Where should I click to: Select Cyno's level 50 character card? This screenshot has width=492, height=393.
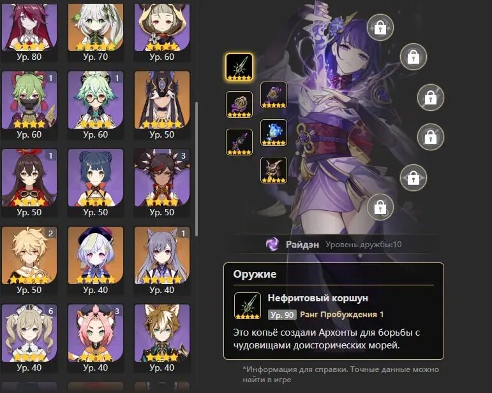(162, 106)
